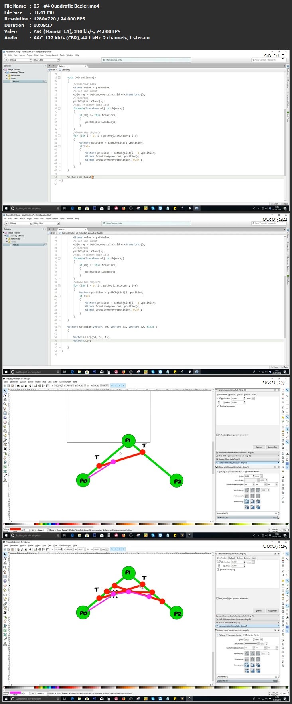Click Horizontal value field in 00:07:25 frame
Viewport: 292px width, 704px height.
[x=238, y=562]
